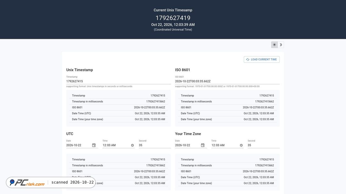Viewport: 346px width, 194px height.
Task: Select ISO 8601 value in UTC section results
Action: pyautogui.click(x=149, y=171)
